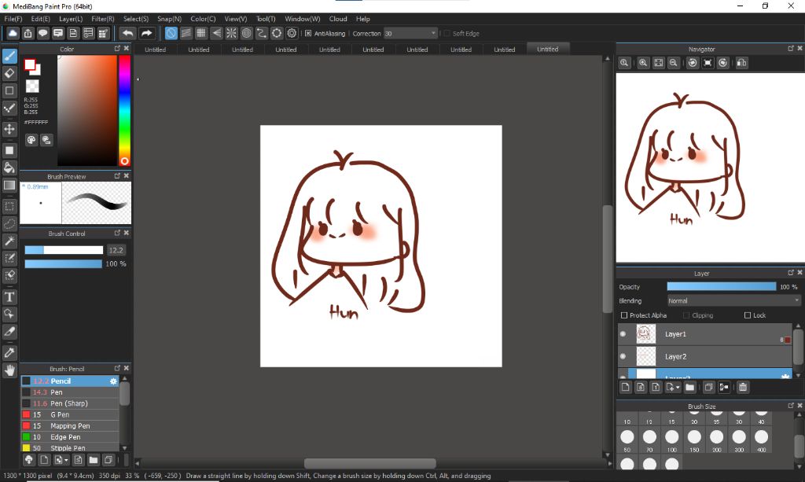Image resolution: width=805 pixels, height=482 pixels.
Task: Select the Magic Wand tool
Action: tap(9, 241)
